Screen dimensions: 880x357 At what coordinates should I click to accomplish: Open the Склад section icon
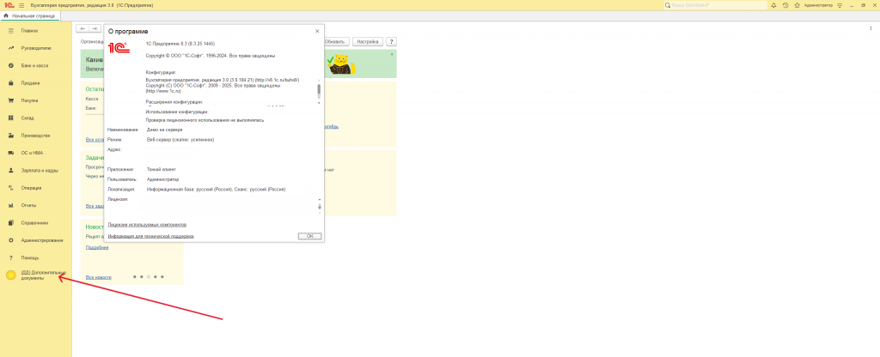(x=10, y=118)
